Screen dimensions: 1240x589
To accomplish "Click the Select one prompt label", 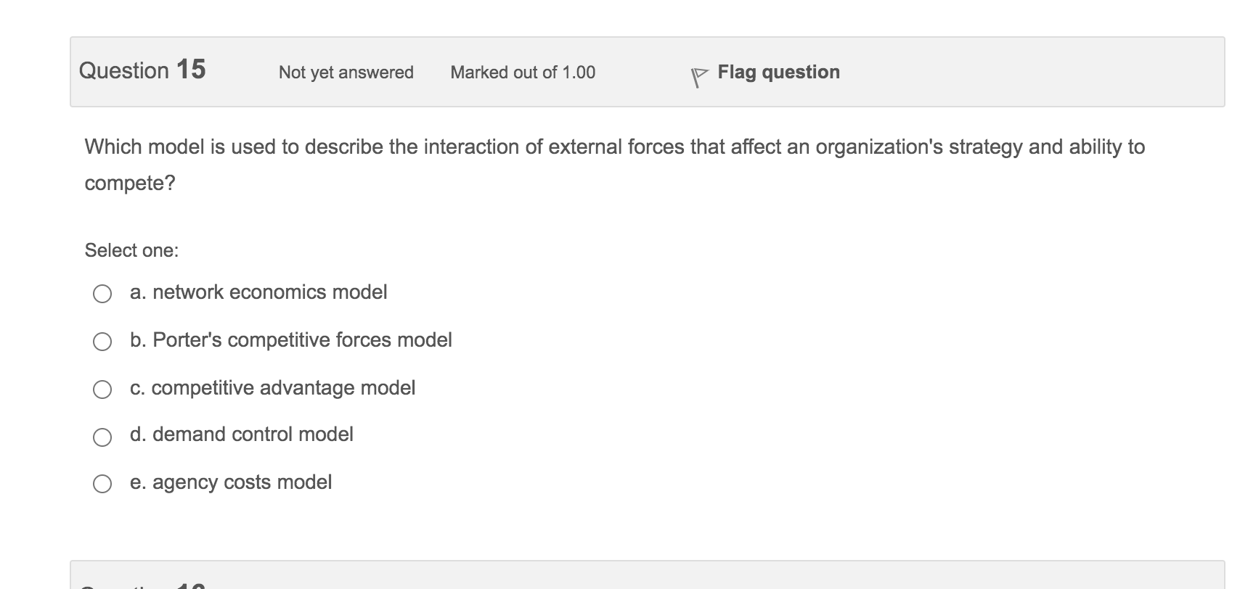I will 133,250.
